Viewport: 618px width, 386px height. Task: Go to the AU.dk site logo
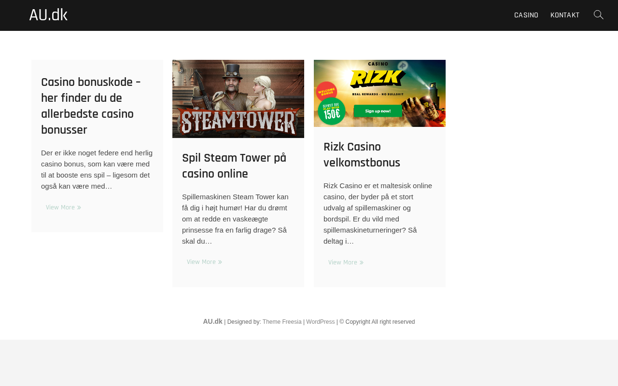[x=48, y=15]
